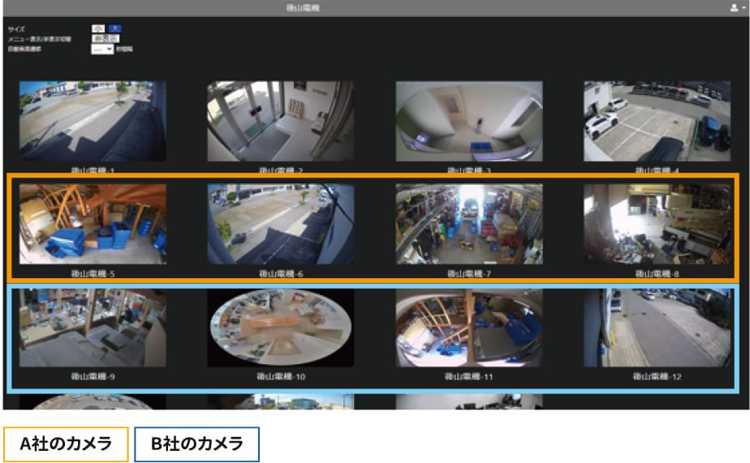The height and width of the screenshot is (463, 750).
Task: Click the 徳山電機-9 camera label
Action: pos(93,376)
